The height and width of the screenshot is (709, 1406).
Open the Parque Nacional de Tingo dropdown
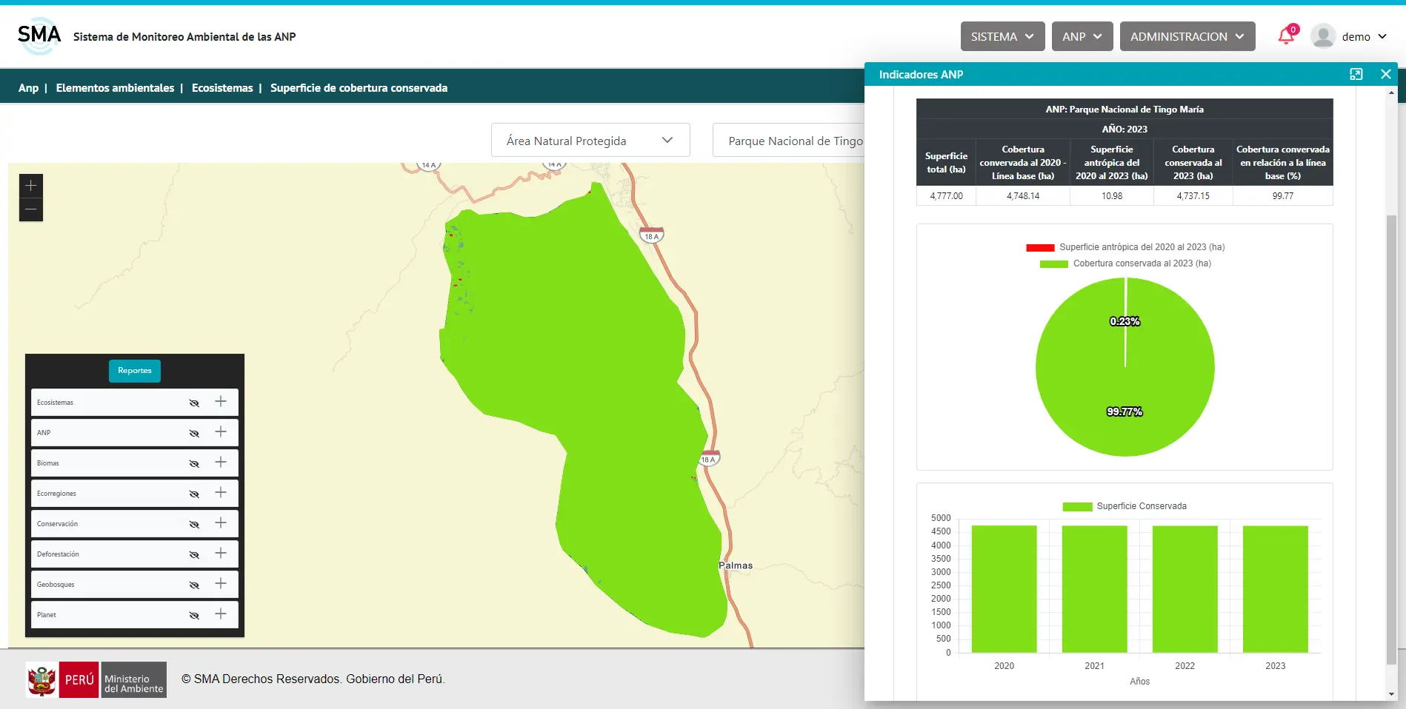pyautogui.click(x=788, y=140)
